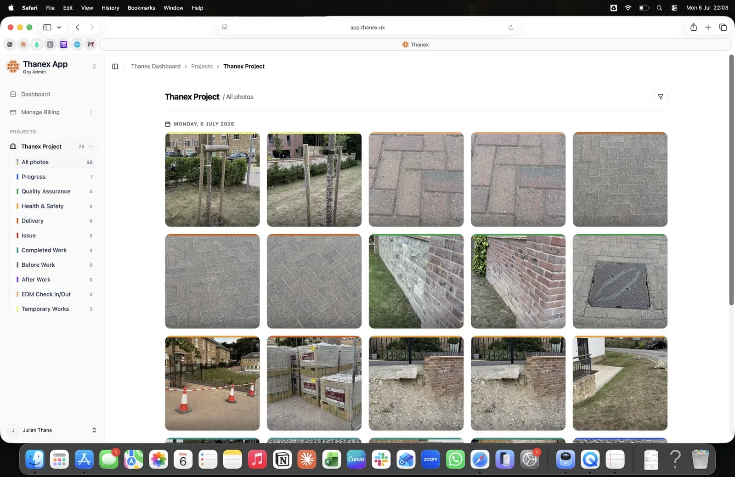Open the teal droplet pinned tab
This screenshot has width=735, height=477.
coord(37,45)
